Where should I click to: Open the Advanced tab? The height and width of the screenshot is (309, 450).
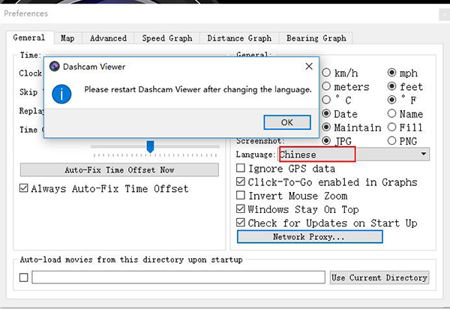(x=108, y=38)
